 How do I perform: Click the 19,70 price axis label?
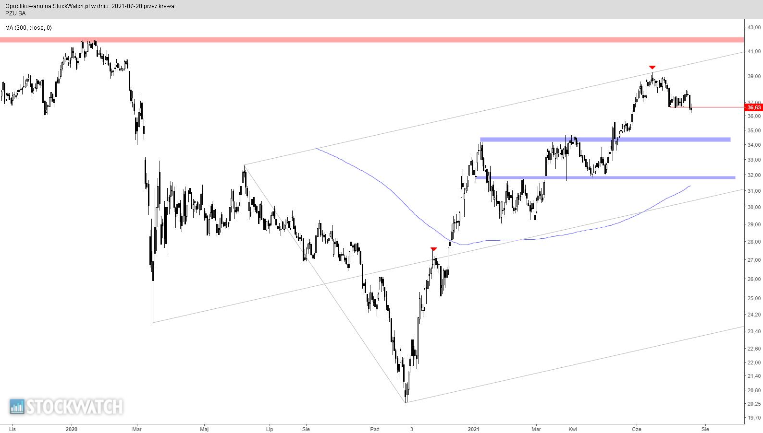point(754,418)
